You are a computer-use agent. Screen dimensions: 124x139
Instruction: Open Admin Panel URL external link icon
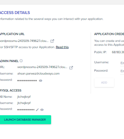click(x=71, y=68)
